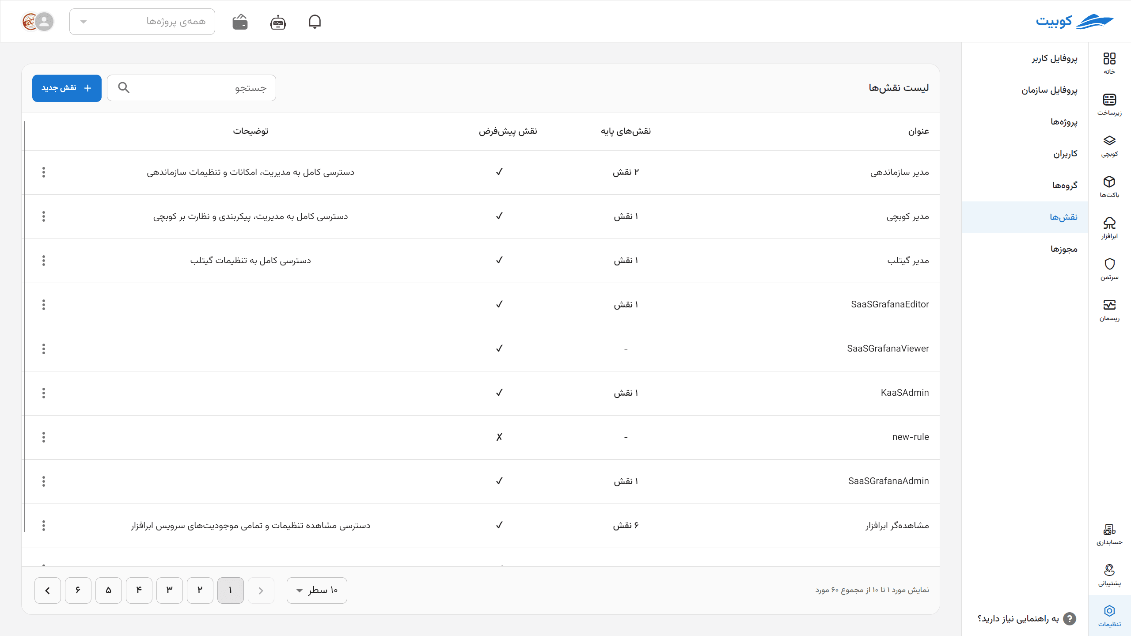Click the search magnifier icon
The image size is (1131, 636).
tap(124, 88)
